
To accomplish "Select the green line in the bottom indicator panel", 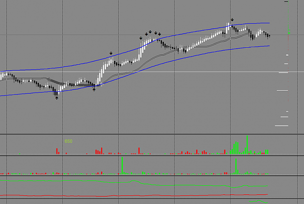I will click(134, 181).
